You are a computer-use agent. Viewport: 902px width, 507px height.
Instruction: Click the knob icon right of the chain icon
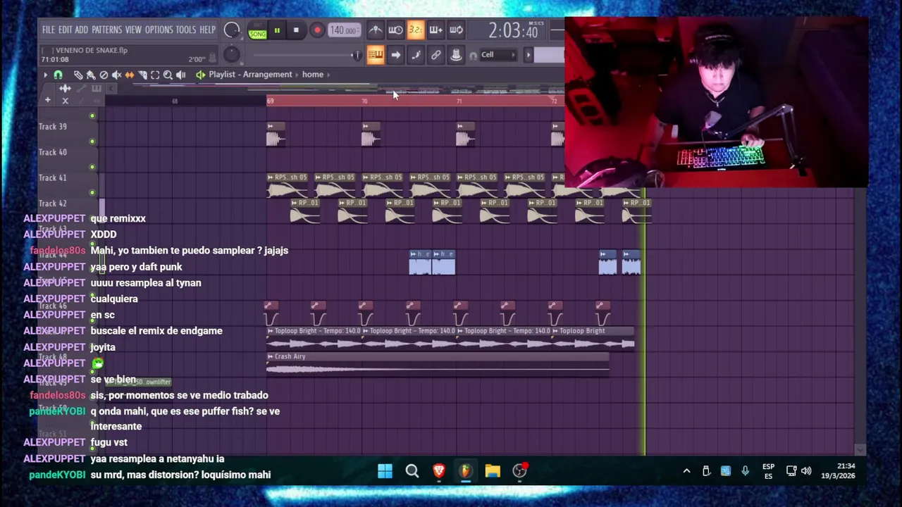(x=456, y=55)
